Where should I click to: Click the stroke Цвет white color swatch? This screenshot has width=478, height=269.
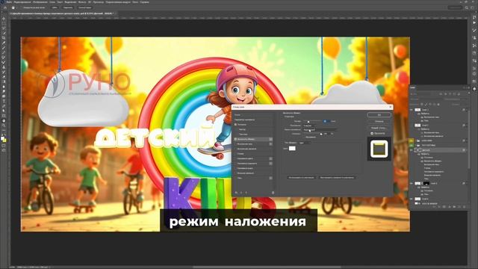point(292,148)
